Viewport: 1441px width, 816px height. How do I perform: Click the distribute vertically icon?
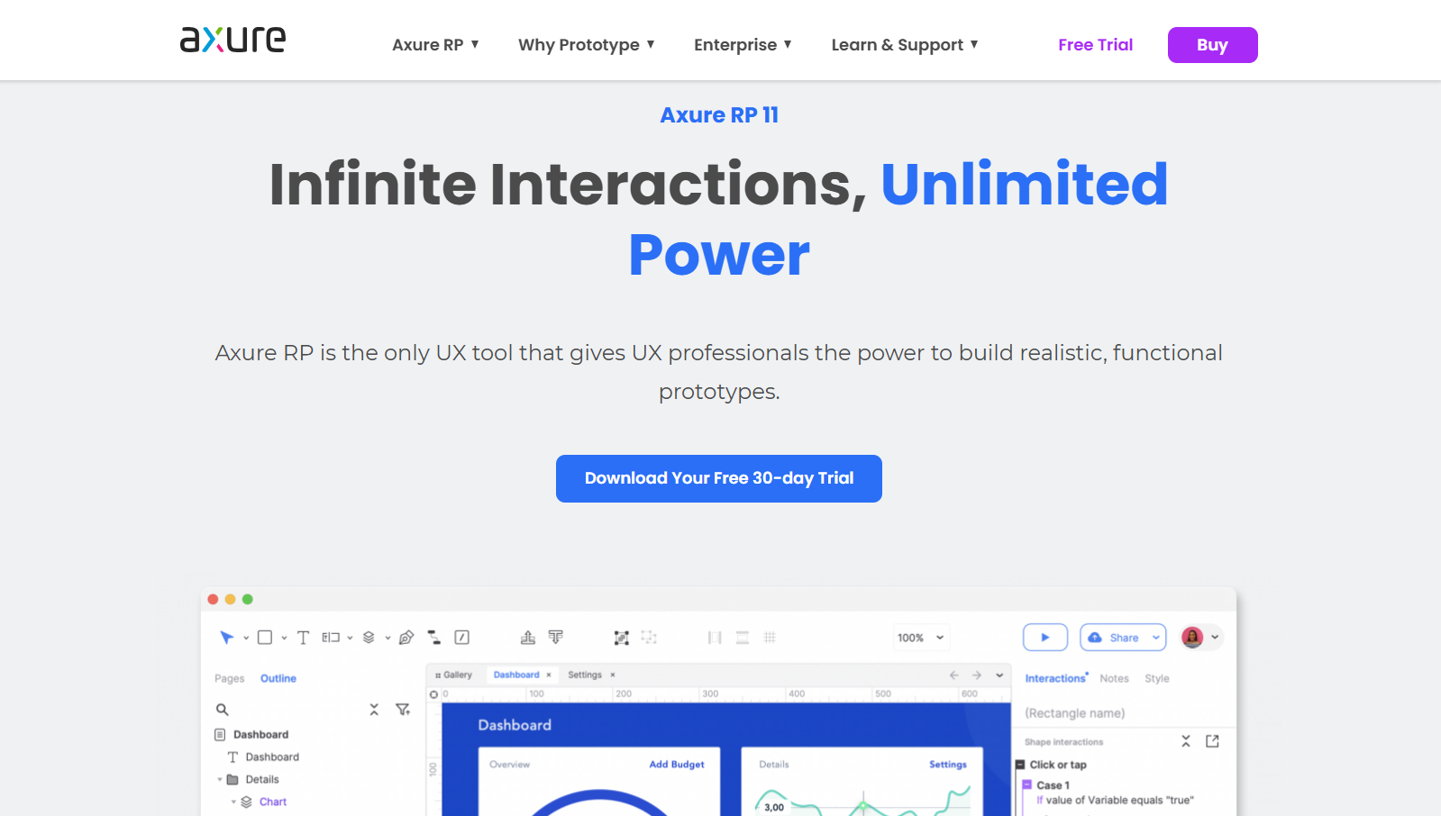tap(743, 638)
